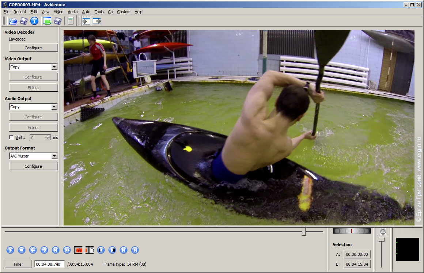This screenshot has width=424, height=273.
Task: Seek to previous black frame
Action: (101, 250)
